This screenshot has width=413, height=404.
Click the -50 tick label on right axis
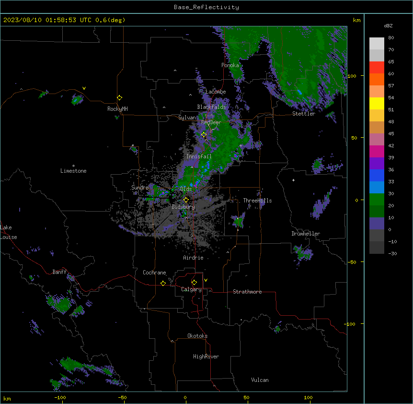[x=352, y=262]
